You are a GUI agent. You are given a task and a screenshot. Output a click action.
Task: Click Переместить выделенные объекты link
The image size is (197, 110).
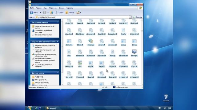tap(45, 46)
